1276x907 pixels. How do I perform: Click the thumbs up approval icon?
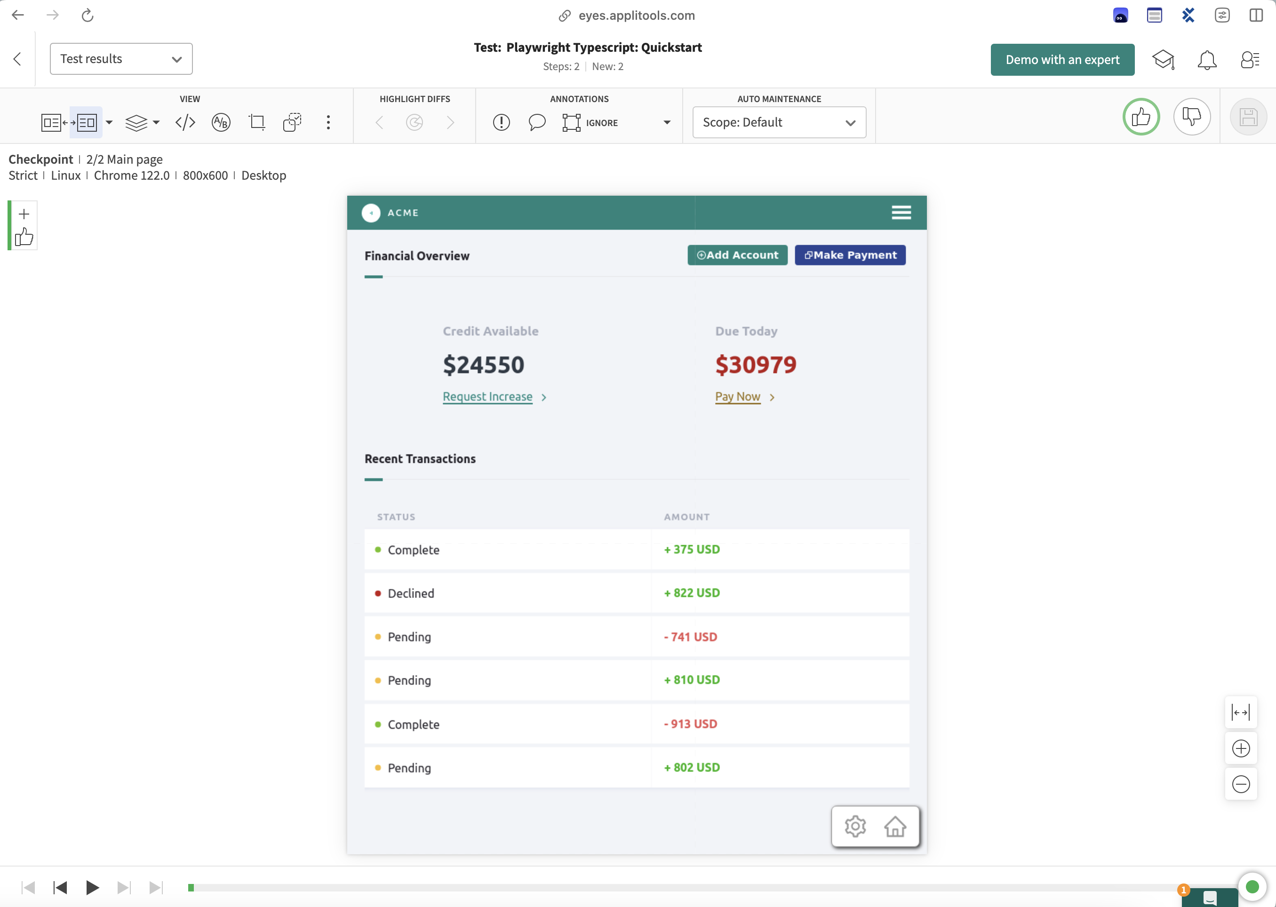[x=1140, y=117]
